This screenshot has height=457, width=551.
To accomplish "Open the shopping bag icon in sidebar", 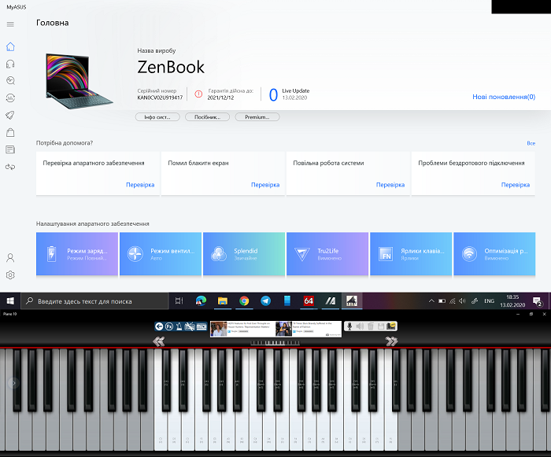I will [x=10, y=132].
